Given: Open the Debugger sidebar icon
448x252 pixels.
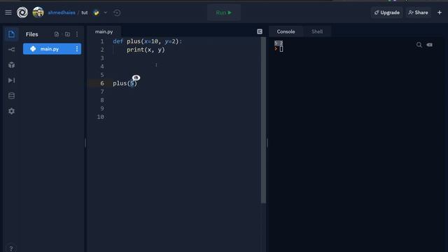Looking at the screenshot, I should point(11,80).
